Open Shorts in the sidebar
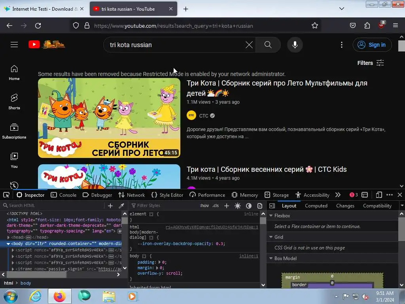 click(14, 102)
